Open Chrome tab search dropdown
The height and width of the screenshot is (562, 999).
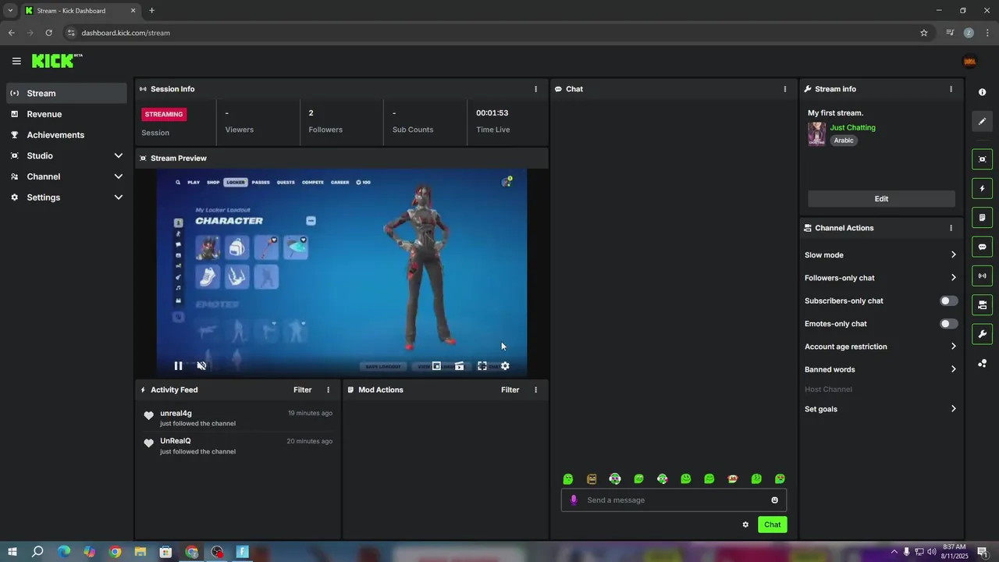[10, 11]
